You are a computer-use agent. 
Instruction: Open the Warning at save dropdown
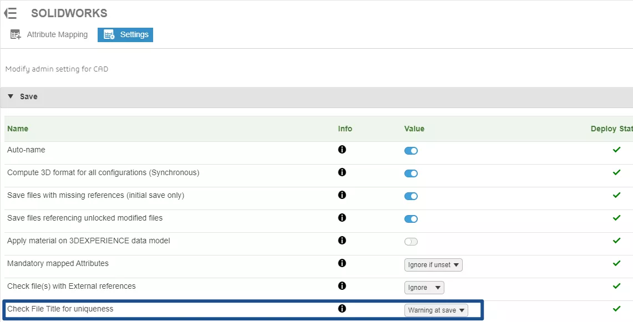coord(436,310)
